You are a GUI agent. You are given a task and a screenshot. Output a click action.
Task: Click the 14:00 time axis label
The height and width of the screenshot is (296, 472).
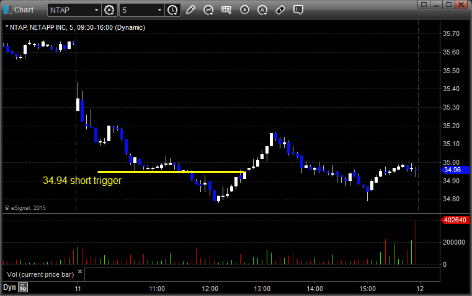pyautogui.click(x=314, y=289)
